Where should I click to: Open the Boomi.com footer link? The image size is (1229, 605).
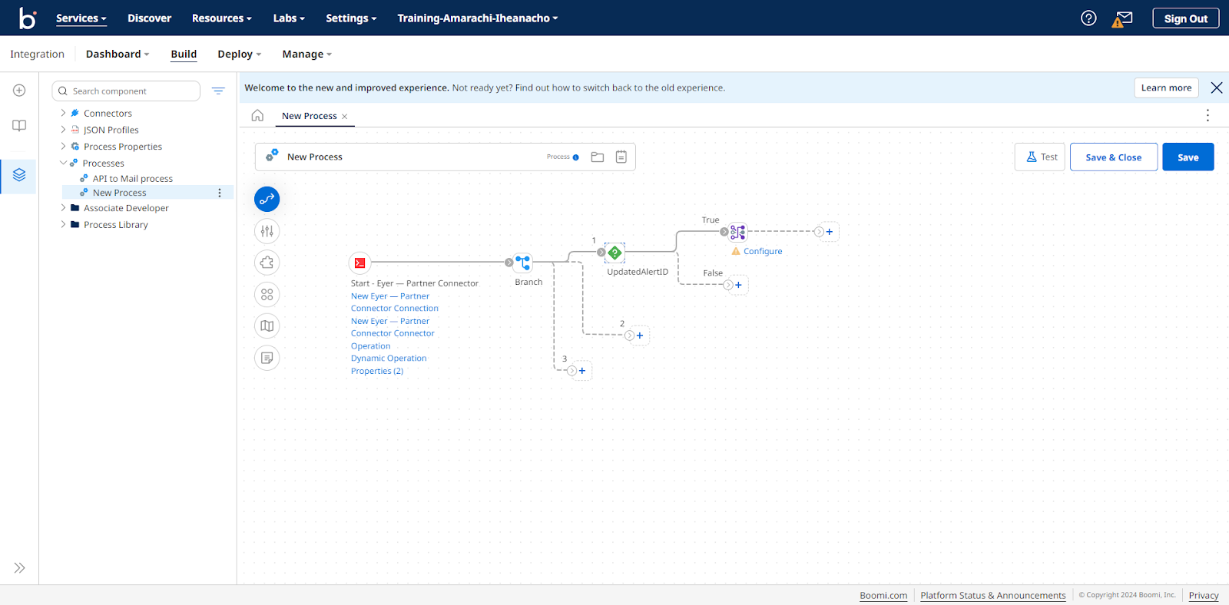click(x=883, y=595)
